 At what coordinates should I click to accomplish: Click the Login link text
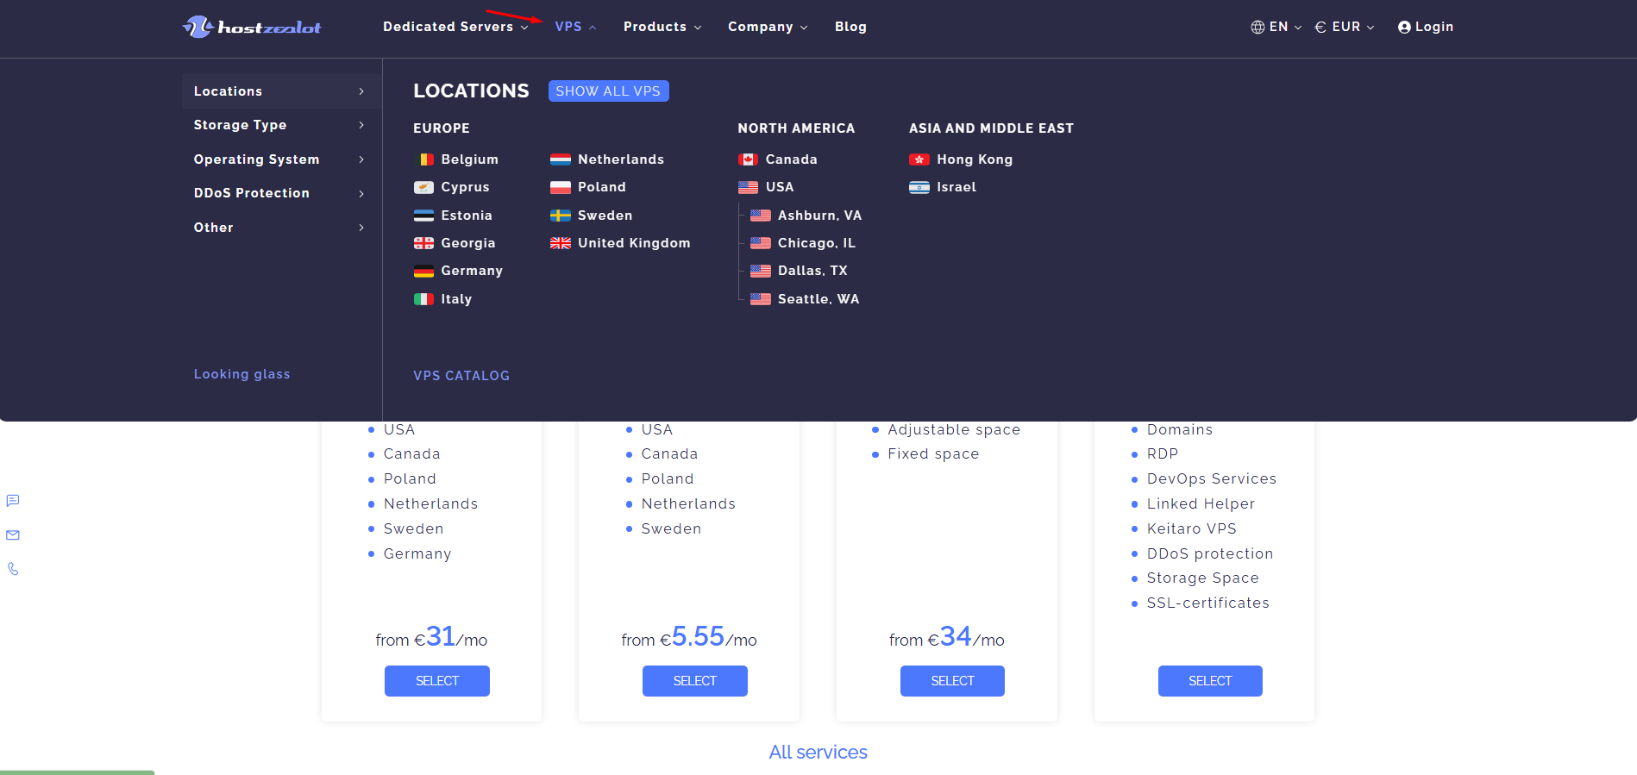[x=1433, y=27]
